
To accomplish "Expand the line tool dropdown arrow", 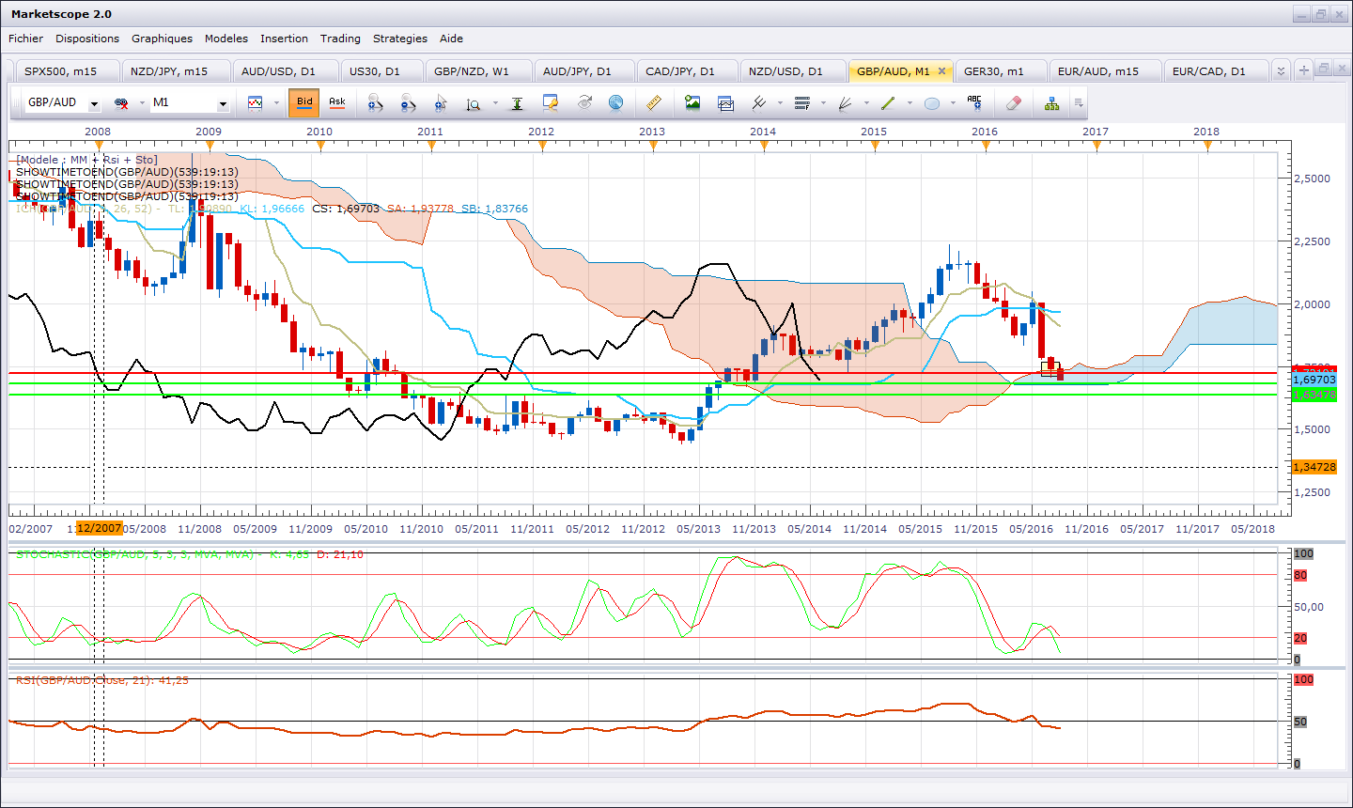I will coord(910,103).
